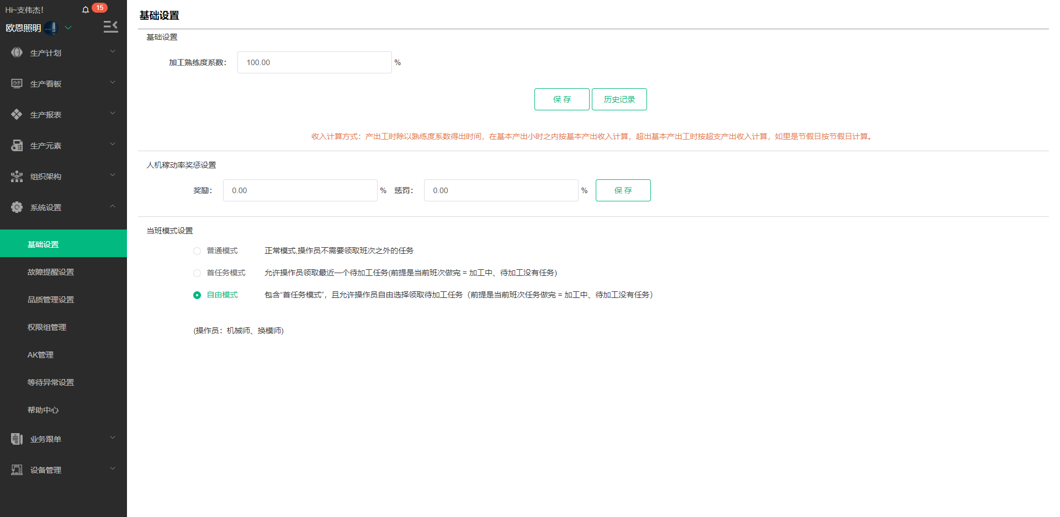Choose the 自由模式 radio button
Screen dimensions: 1060x517
pyautogui.click(x=197, y=295)
